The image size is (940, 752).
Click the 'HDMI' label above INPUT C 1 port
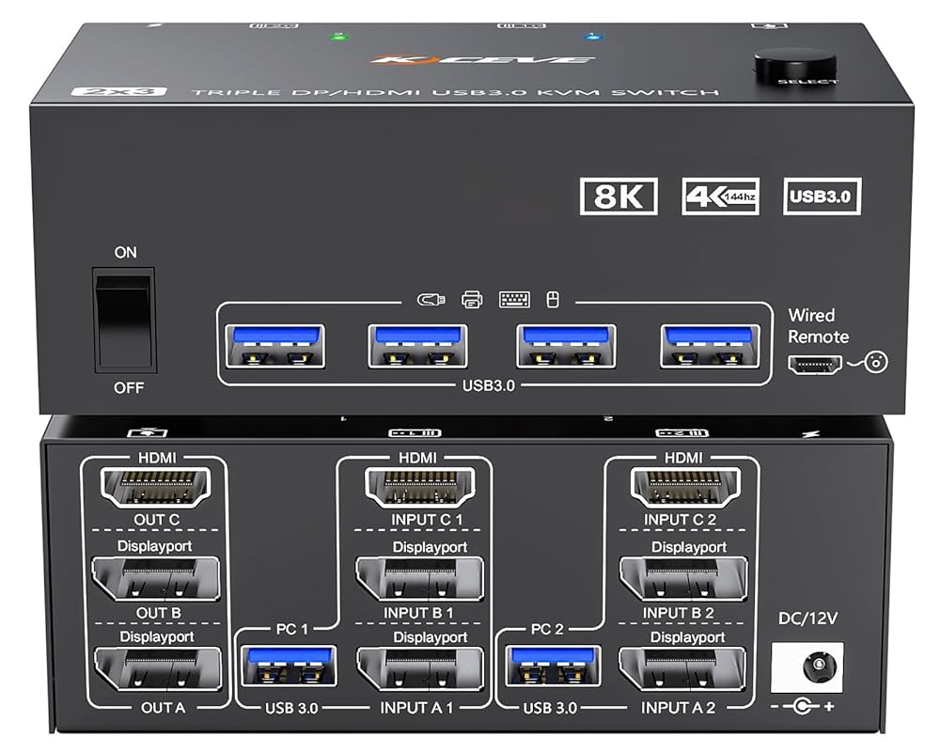point(418,458)
